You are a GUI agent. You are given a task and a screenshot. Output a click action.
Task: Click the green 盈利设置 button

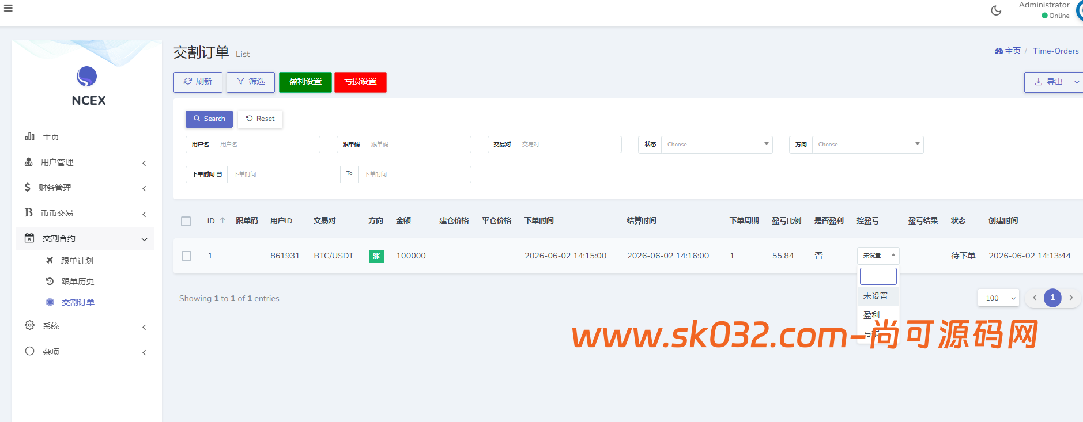(305, 82)
